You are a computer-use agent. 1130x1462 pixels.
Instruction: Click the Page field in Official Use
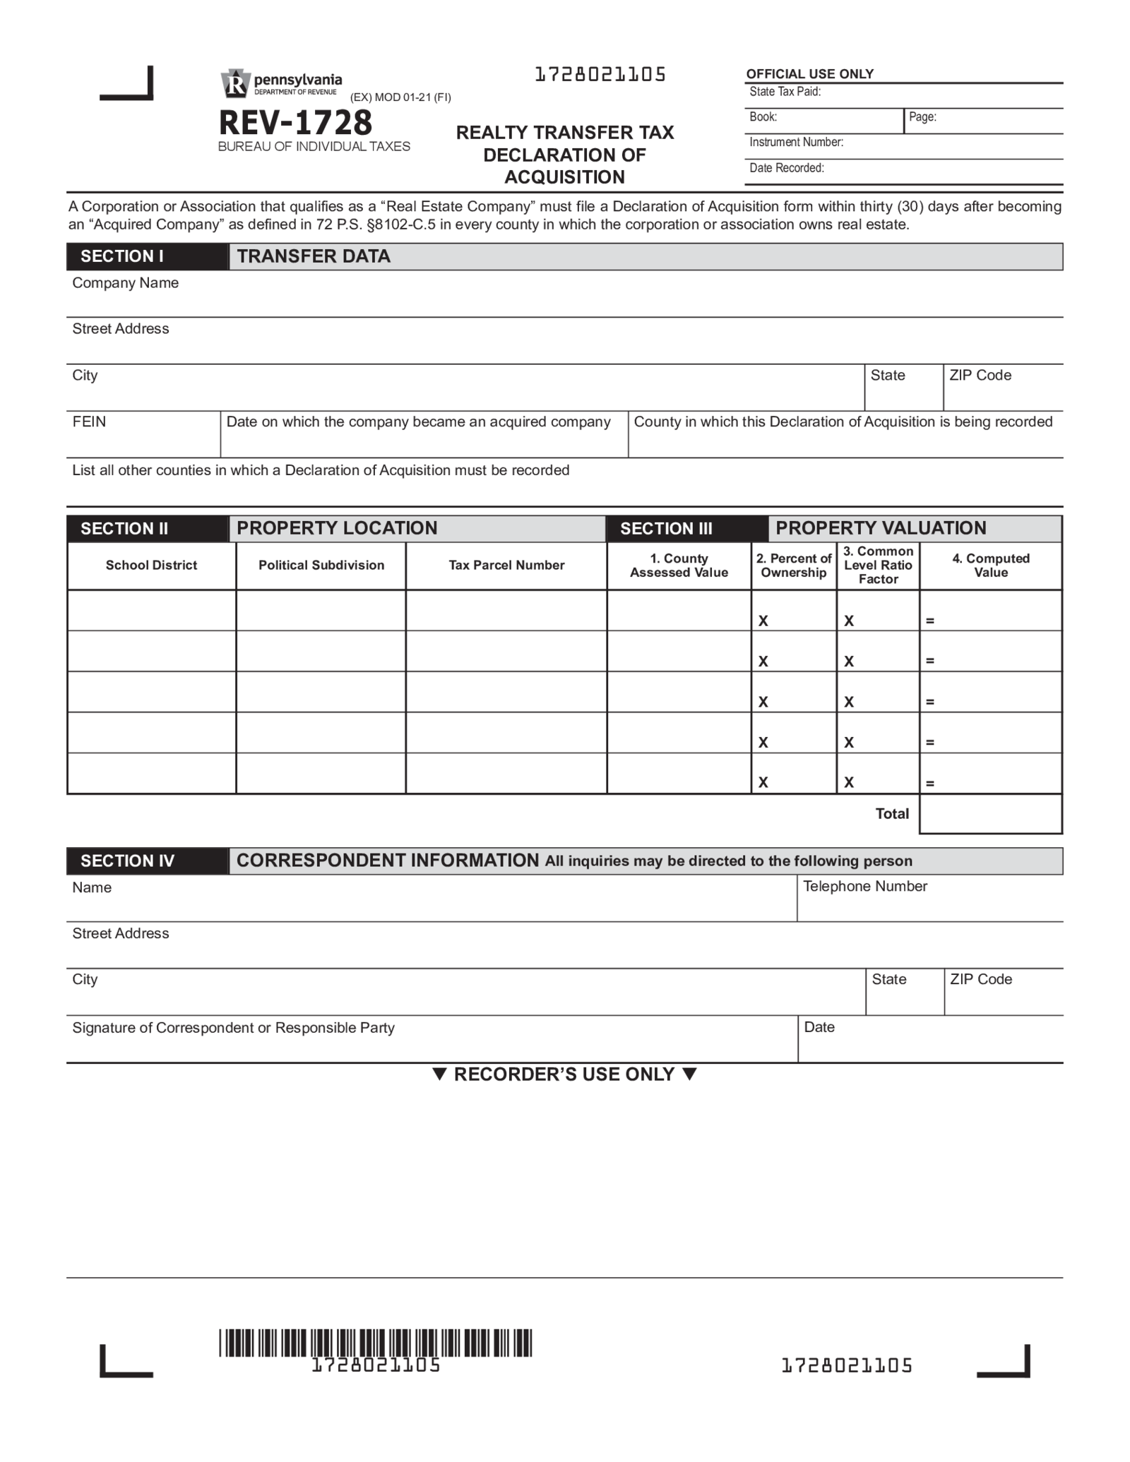[984, 121]
